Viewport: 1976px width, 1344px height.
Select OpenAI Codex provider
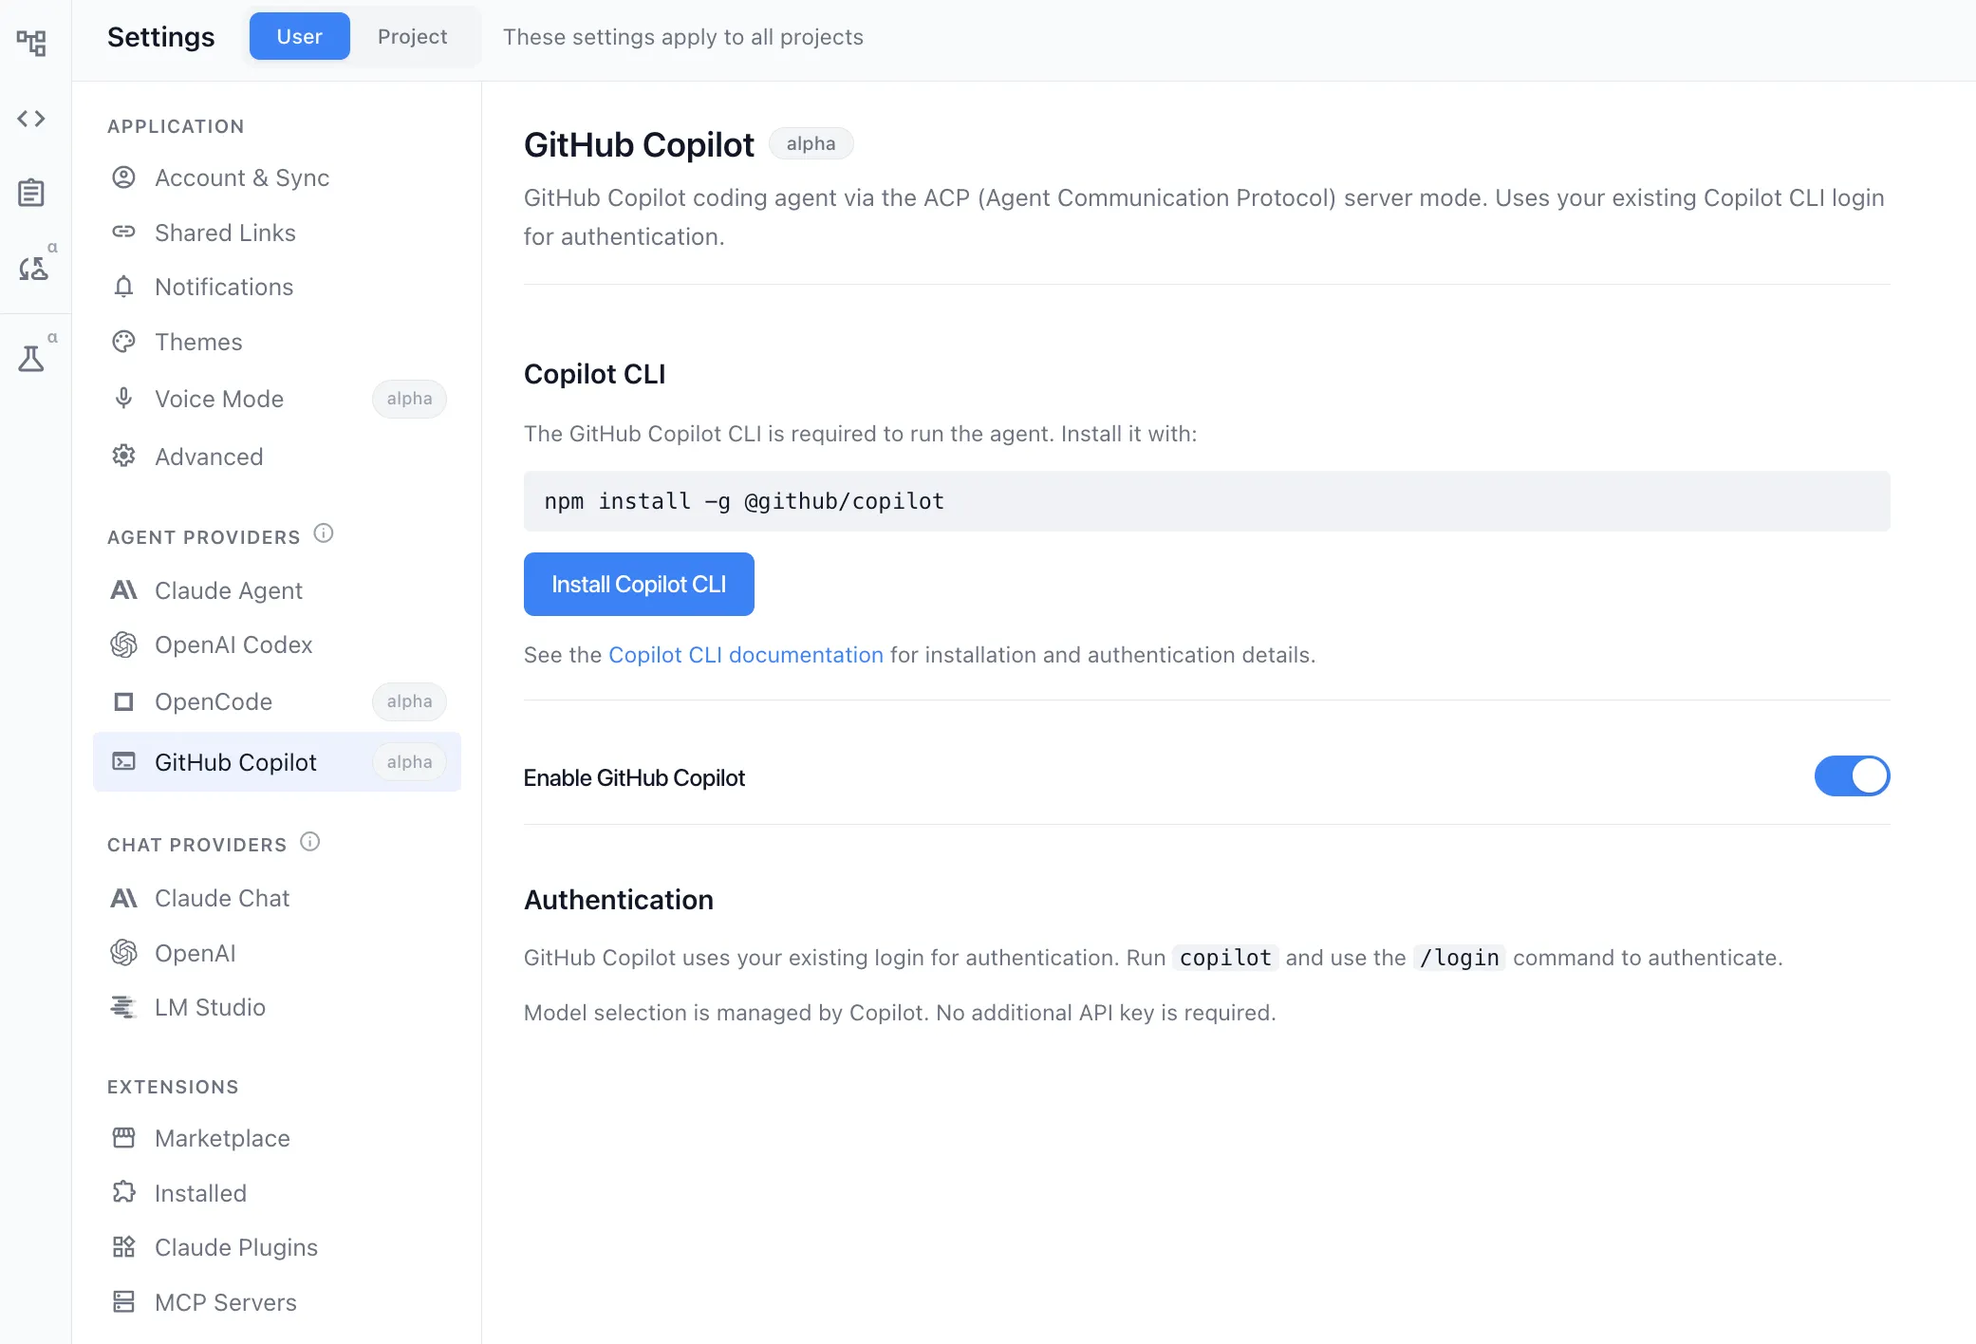[x=277, y=644]
